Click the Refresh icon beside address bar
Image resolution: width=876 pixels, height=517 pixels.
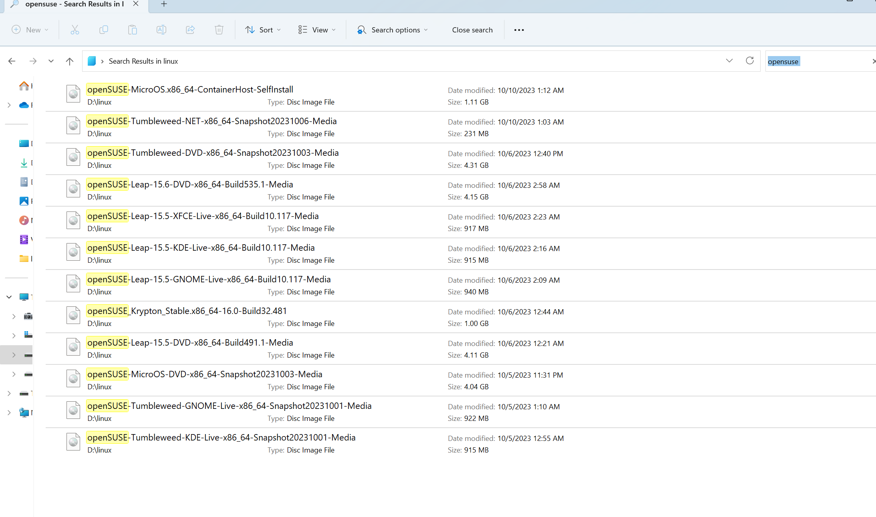click(750, 61)
